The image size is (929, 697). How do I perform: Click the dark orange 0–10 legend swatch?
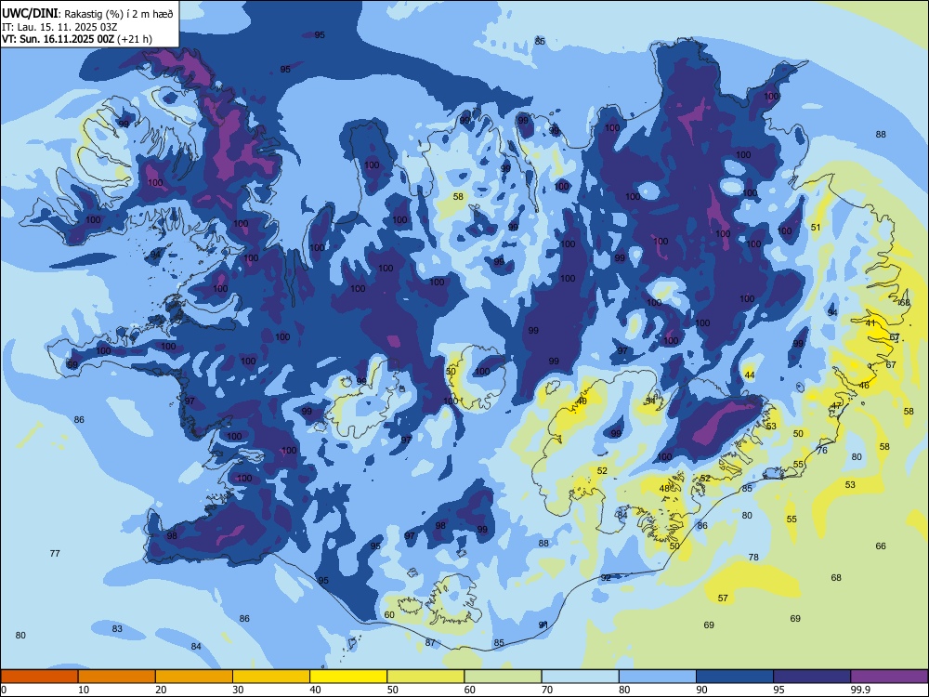point(39,677)
